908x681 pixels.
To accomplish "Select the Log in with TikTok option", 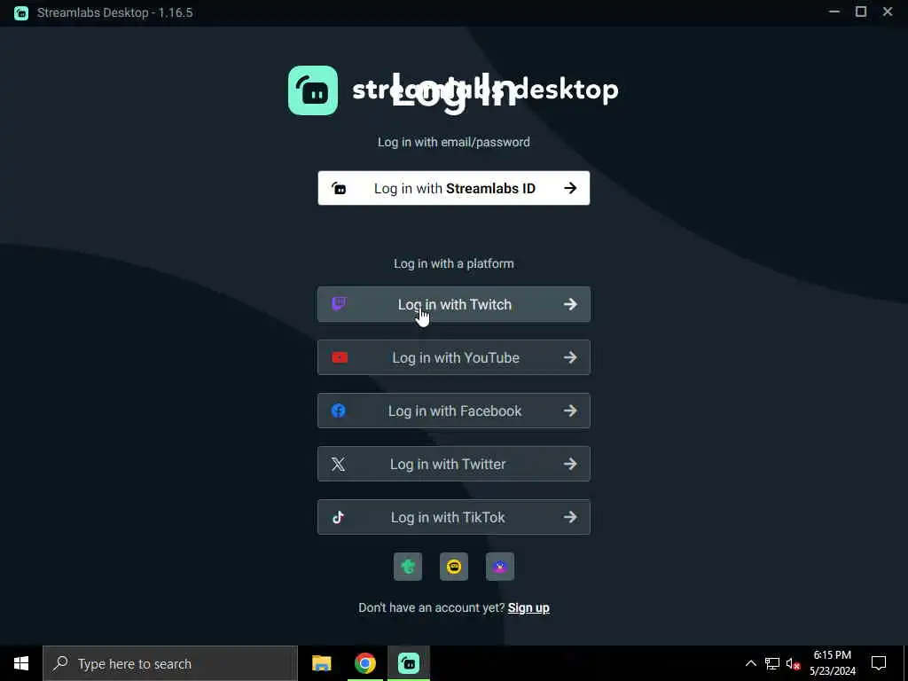I will pos(453,517).
